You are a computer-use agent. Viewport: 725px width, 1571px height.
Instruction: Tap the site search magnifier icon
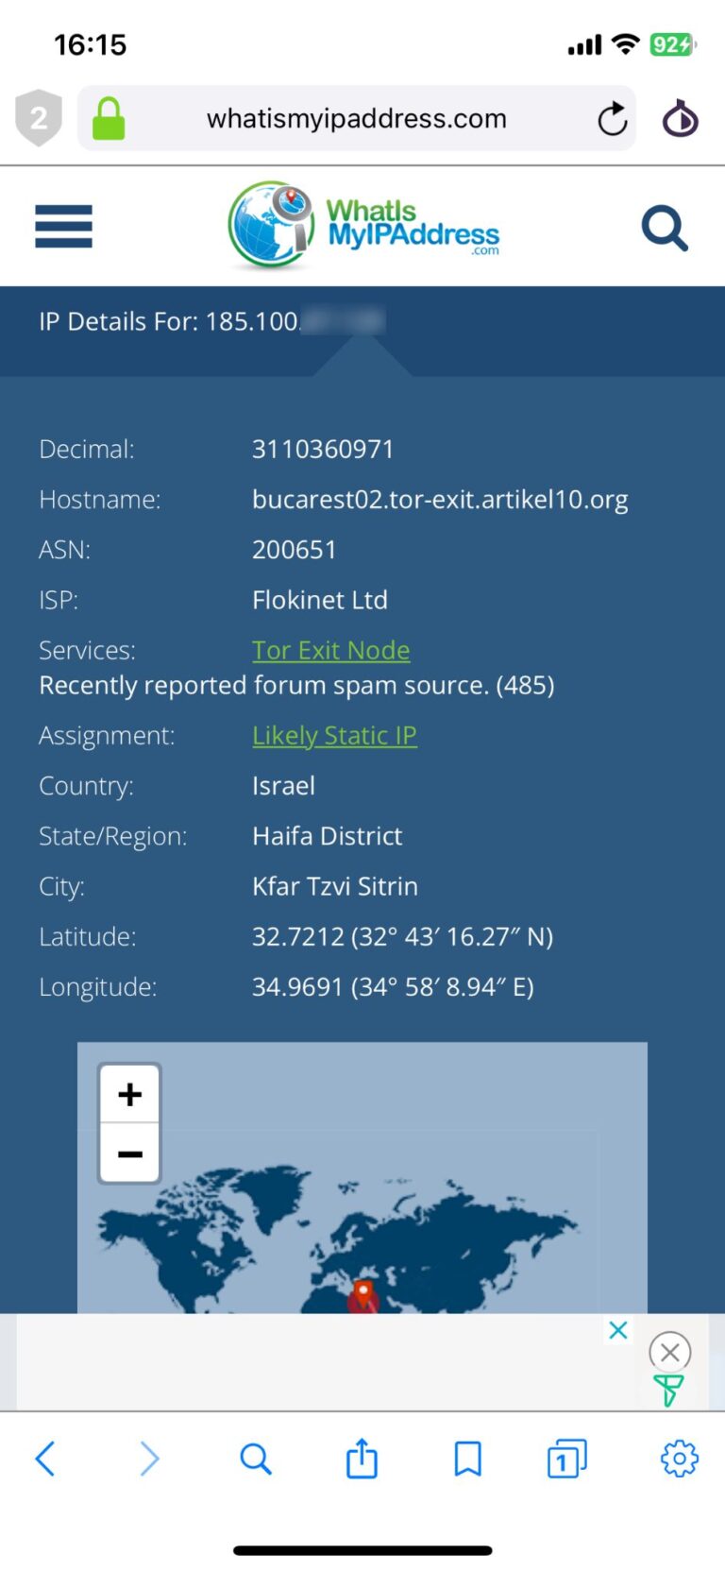click(665, 228)
